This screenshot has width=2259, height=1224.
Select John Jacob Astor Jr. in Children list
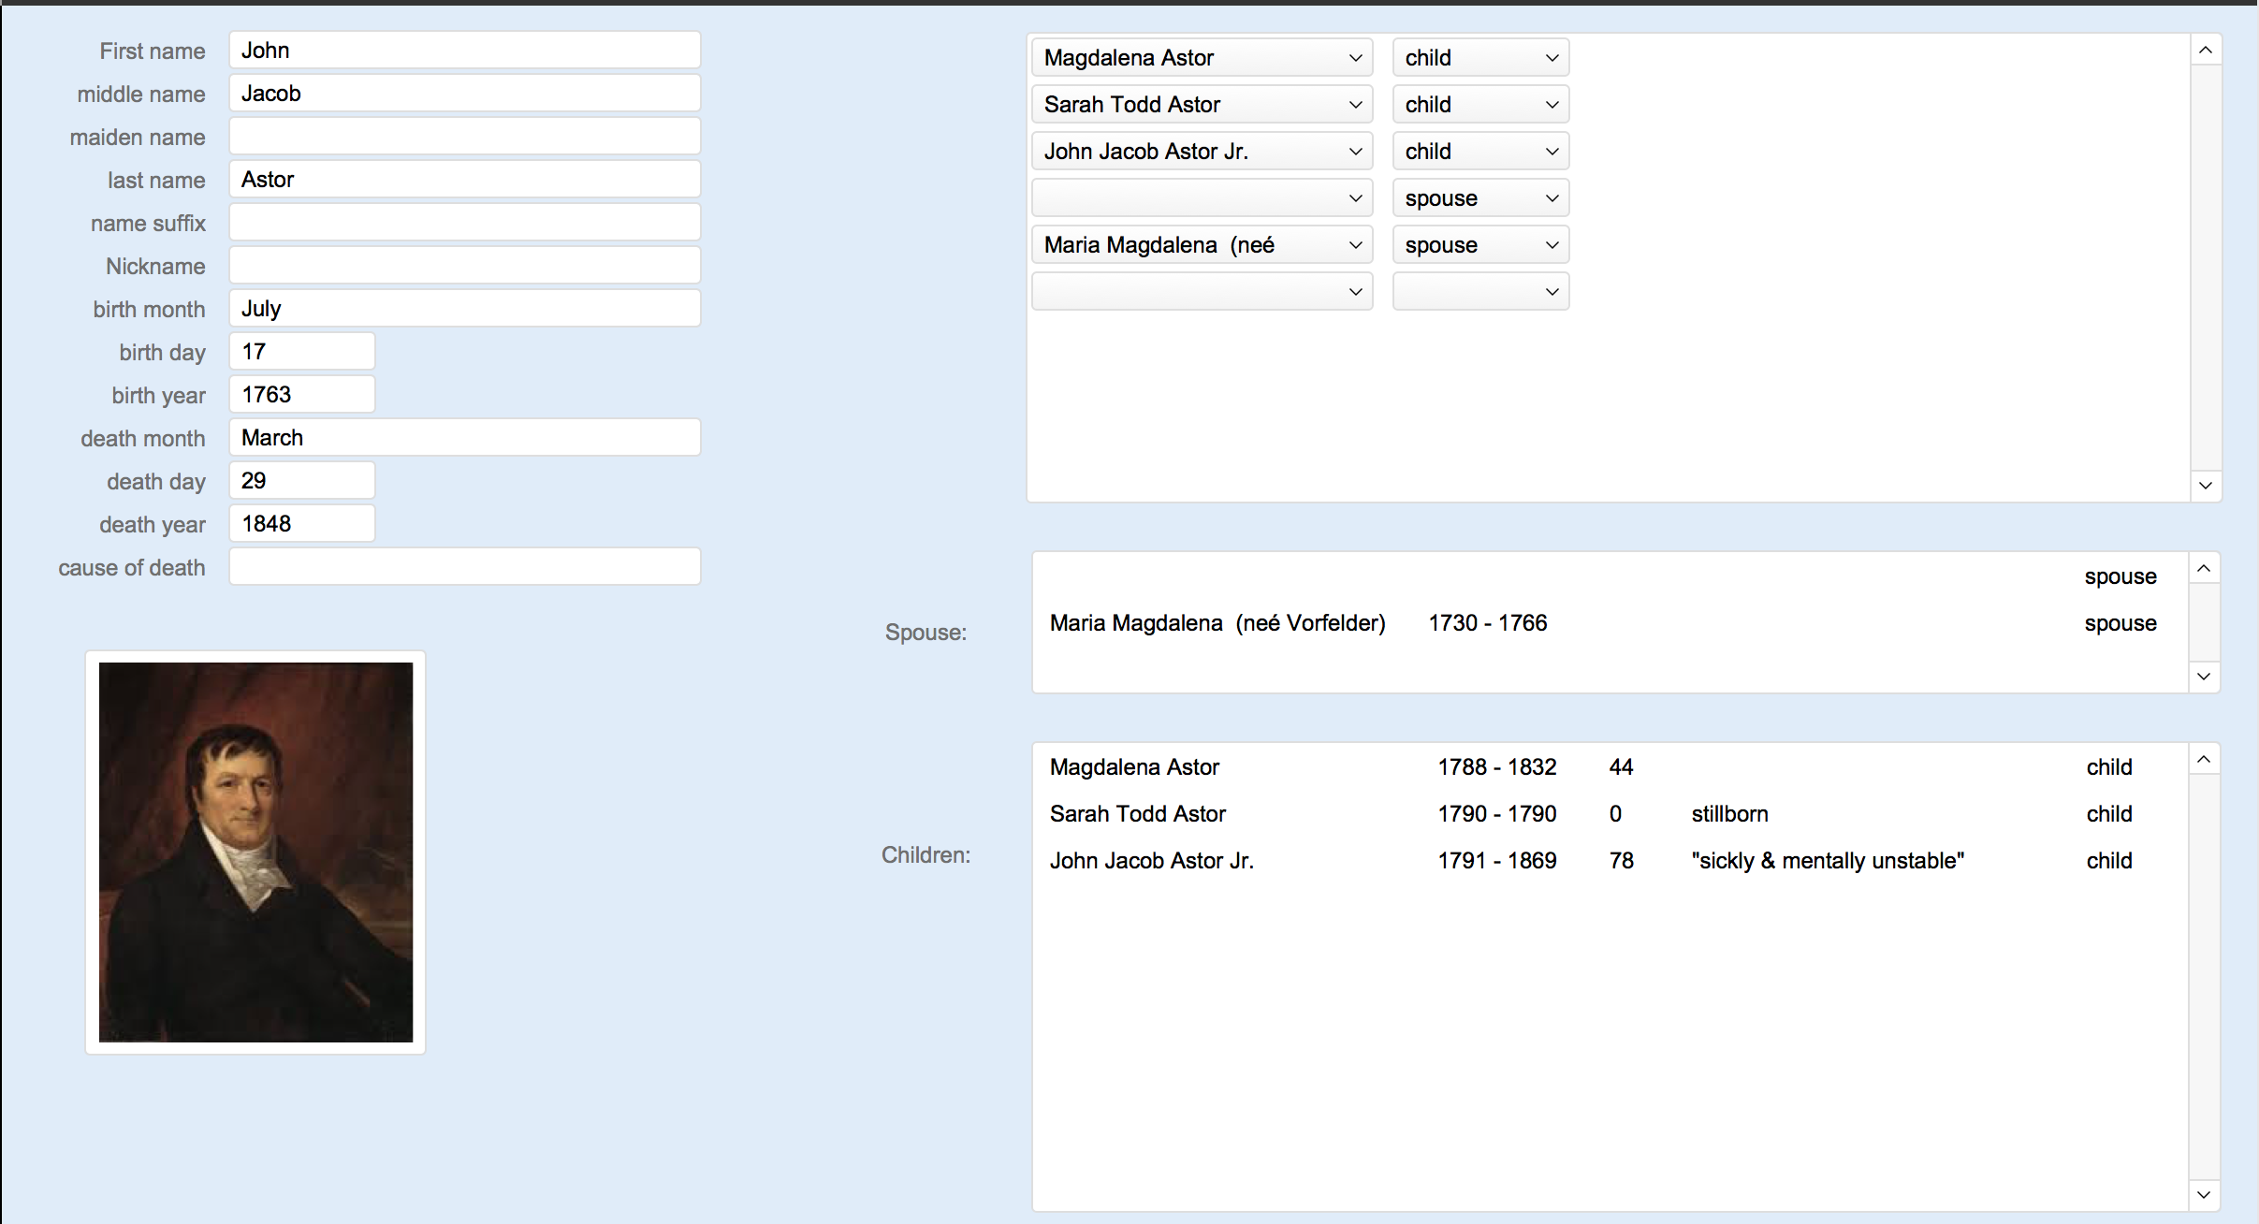(x=1151, y=861)
